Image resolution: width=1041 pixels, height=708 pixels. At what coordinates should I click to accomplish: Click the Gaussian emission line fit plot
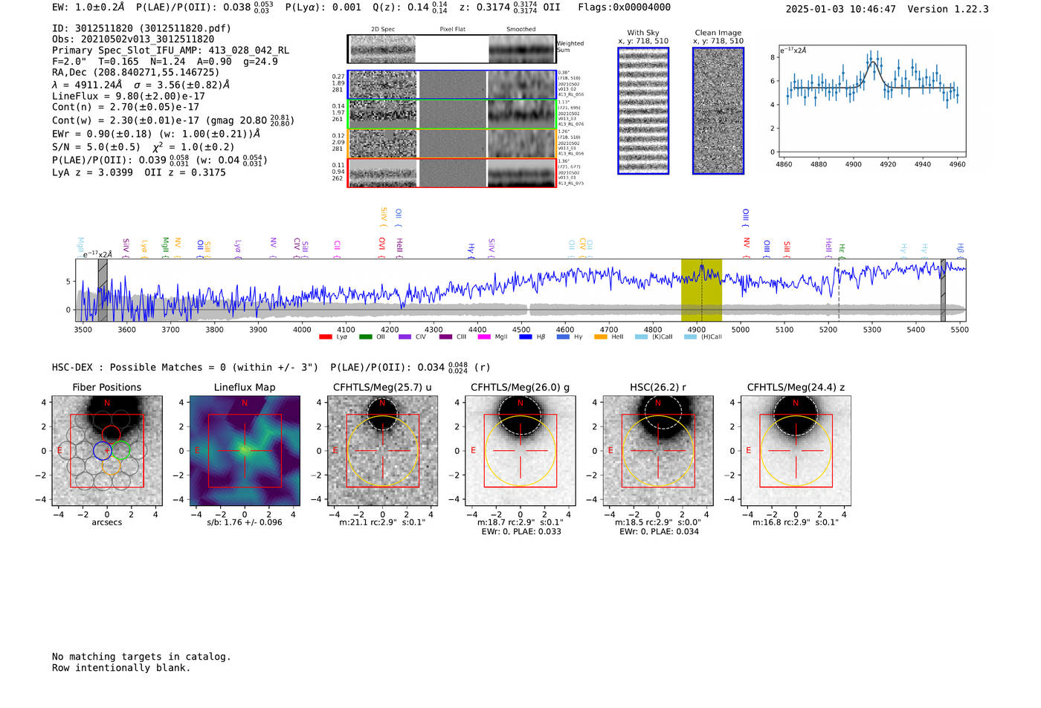pos(871,101)
